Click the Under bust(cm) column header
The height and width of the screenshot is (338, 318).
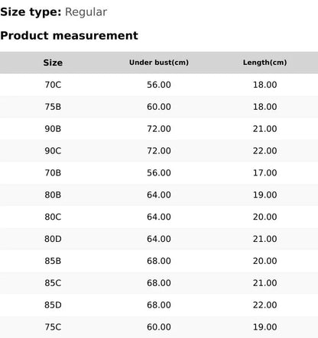point(159,63)
